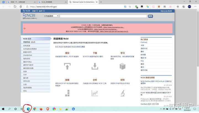Select National Center for Biotechnology tab

(x=83, y=2)
